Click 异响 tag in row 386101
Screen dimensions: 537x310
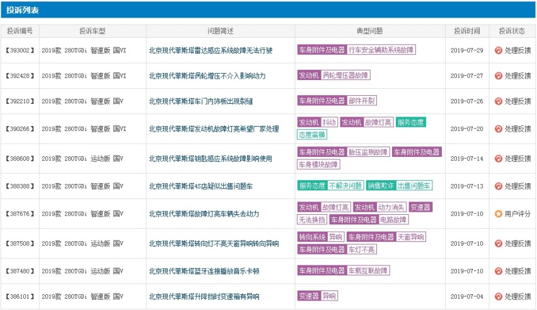329,296
